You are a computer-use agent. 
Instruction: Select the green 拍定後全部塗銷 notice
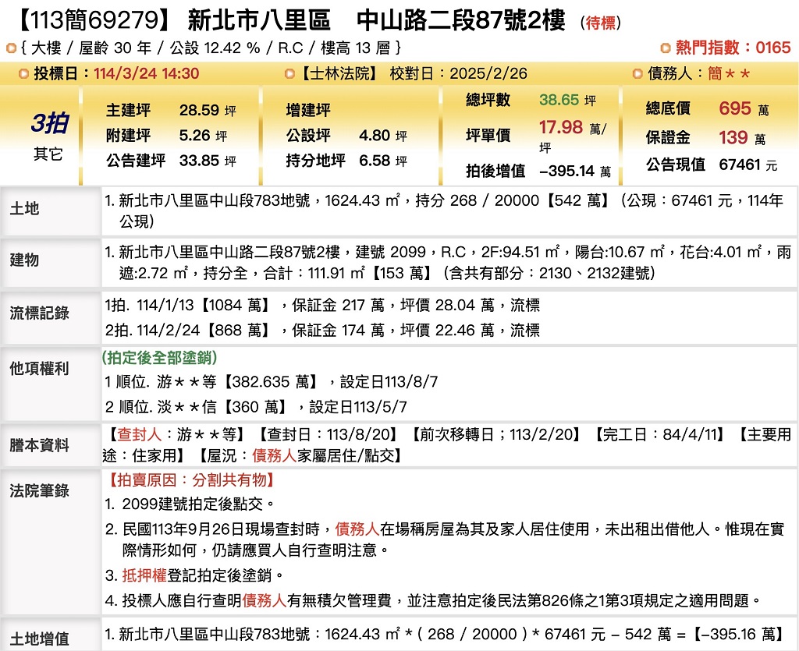[x=159, y=358]
